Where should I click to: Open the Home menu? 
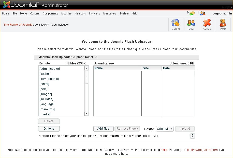(6, 13)
